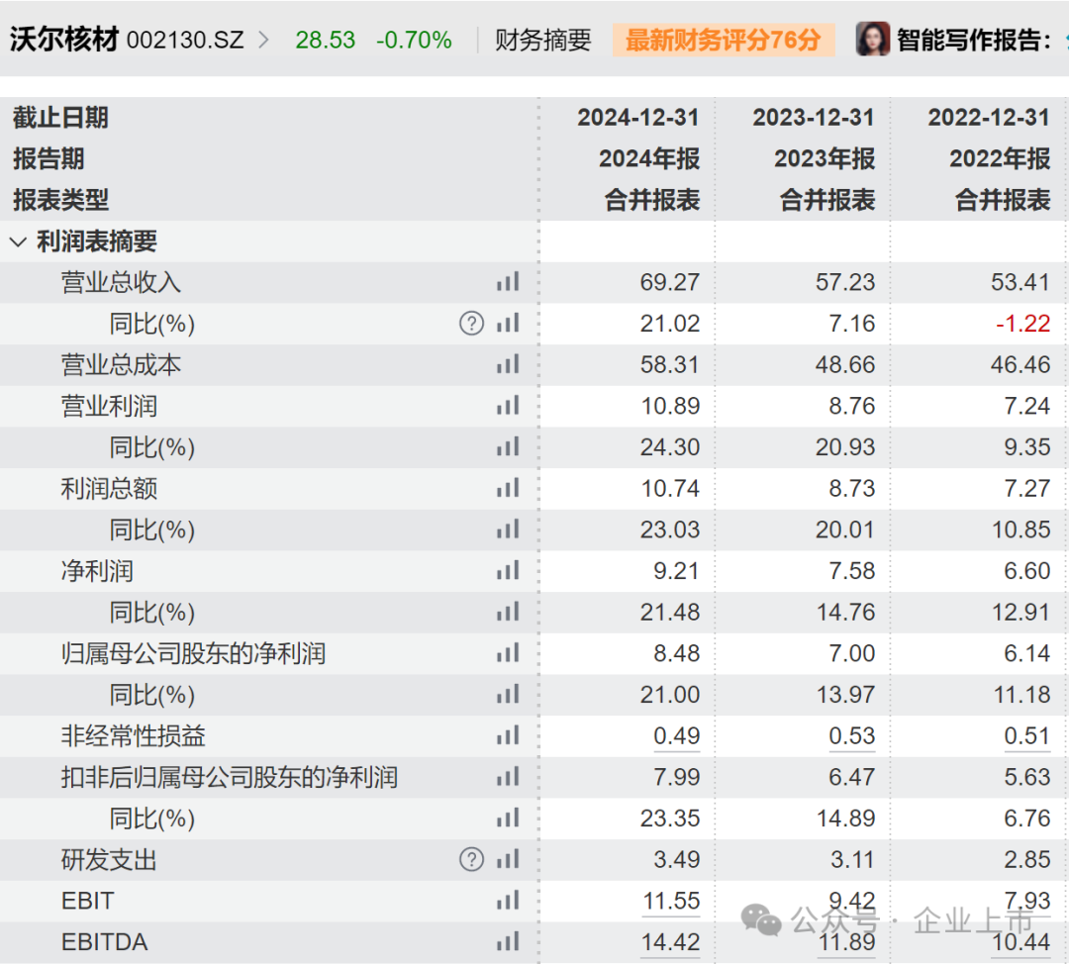1069x964 pixels.
Task: Click 非经常性损益 2024 value 0.49
Action: pyautogui.click(x=676, y=736)
